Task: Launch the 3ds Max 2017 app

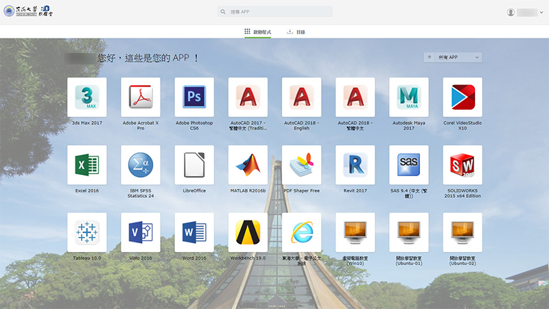Action: 87,98
